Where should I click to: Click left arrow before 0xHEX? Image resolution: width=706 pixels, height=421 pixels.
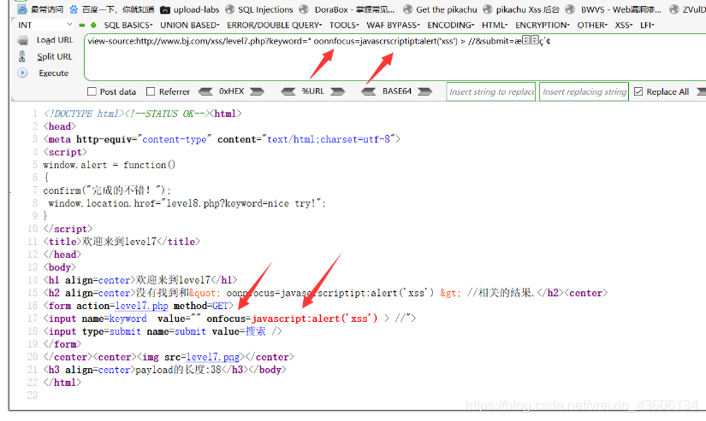(x=205, y=91)
